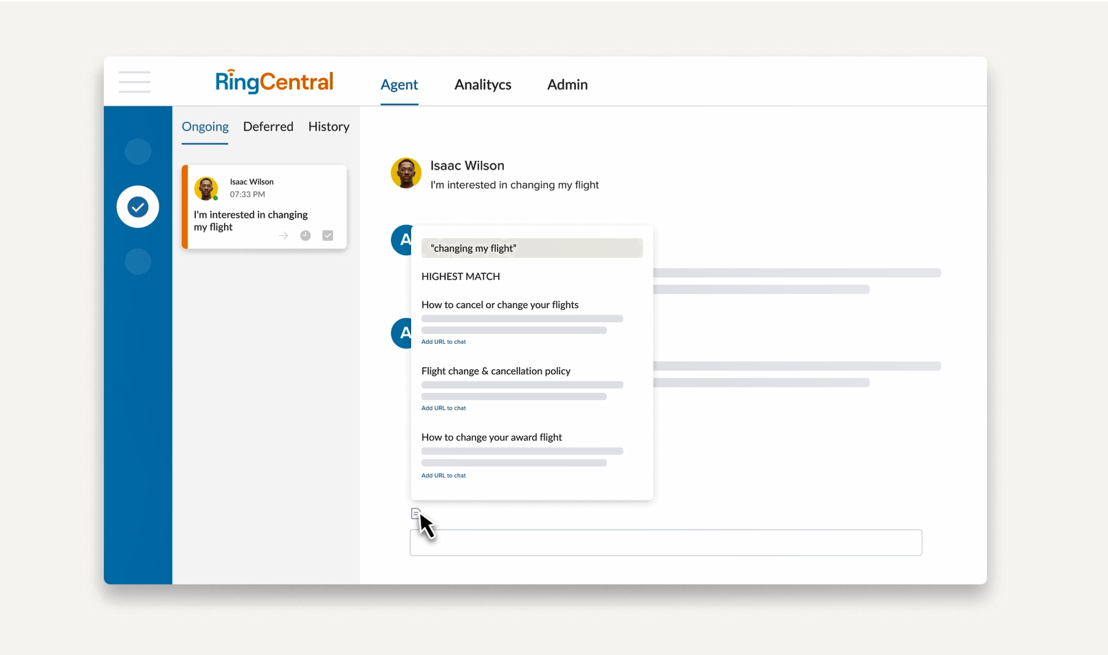Select the checkmark icon in blue sidebar

point(137,207)
